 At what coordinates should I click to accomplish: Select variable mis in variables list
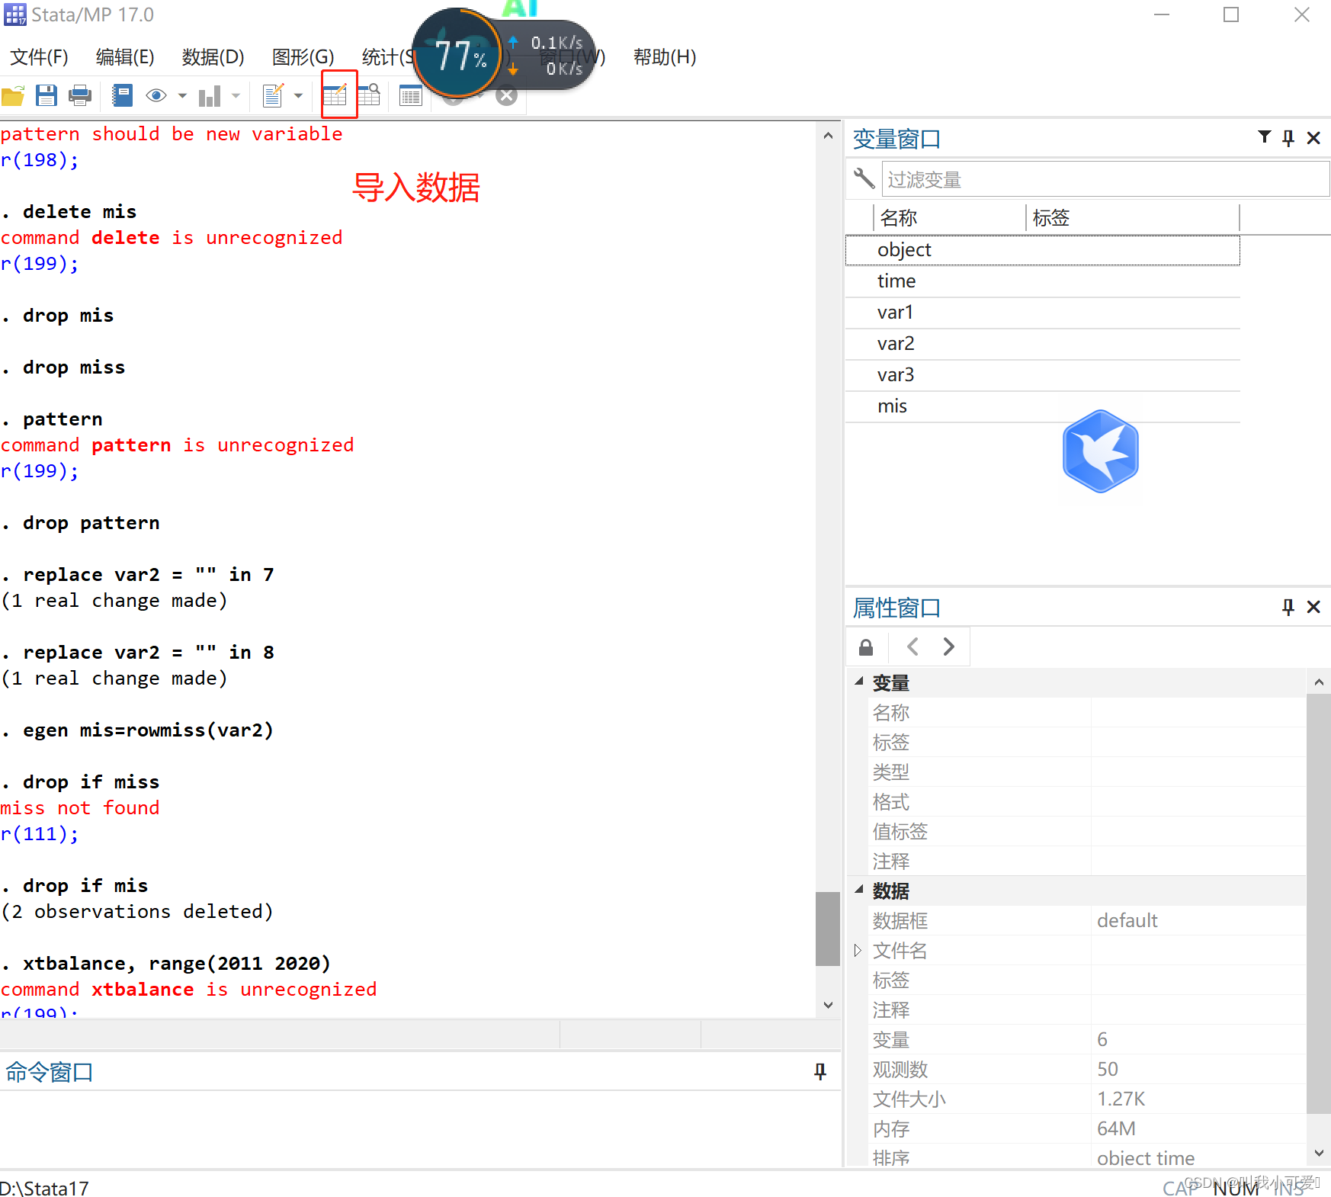click(x=1042, y=406)
